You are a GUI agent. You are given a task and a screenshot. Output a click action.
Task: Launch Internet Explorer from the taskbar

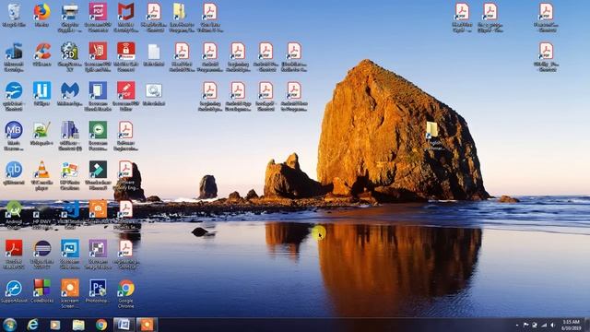(x=33, y=325)
